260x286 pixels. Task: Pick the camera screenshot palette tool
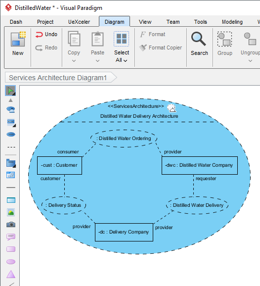(11, 224)
